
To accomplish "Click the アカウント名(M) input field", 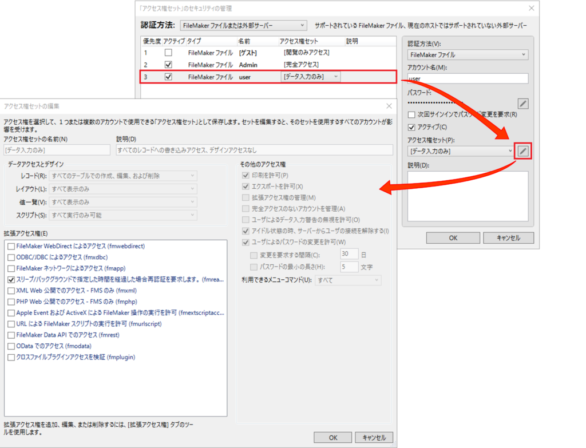I will tap(468, 78).
